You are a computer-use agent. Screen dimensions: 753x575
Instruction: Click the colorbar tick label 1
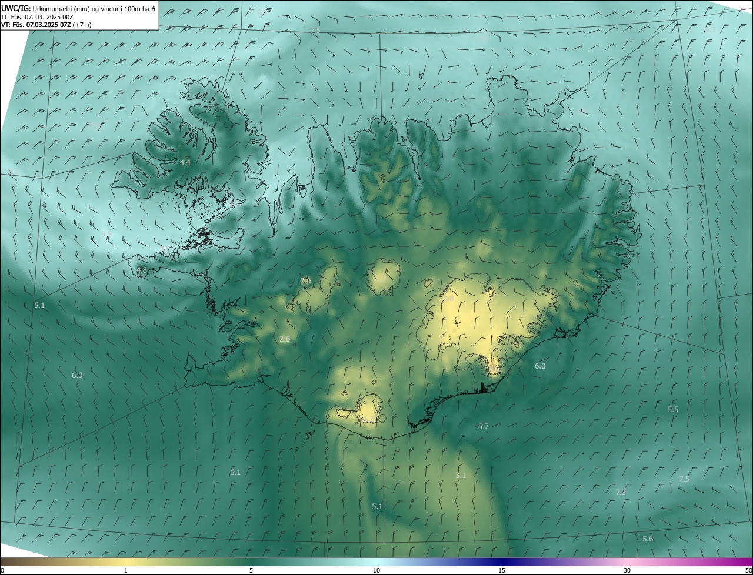tap(126, 570)
